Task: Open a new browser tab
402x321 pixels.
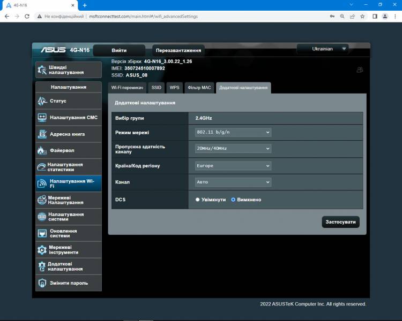Action: pyautogui.click(x=85, y=5)
